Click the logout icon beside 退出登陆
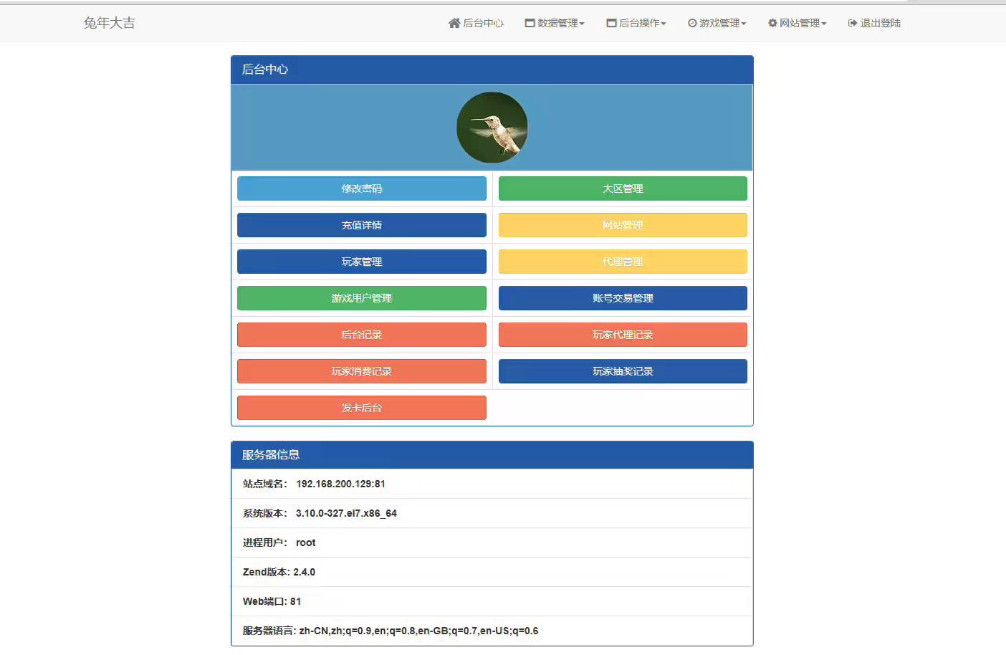This screenshot has height=655, width=1006. (x=853, y=23)
